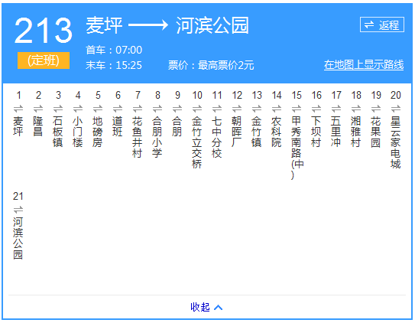Viewport: 415px width, 323px height.
Task: Select stop 12 朝晖厂
Action: 237,132
